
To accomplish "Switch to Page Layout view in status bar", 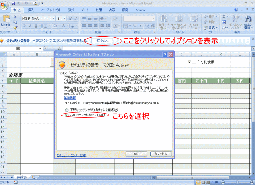I will 203,182.
